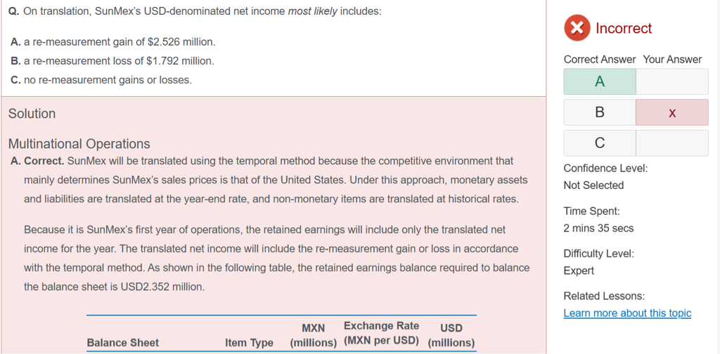
Task: Click the green correct answer A cell
Action: coord(600,81)
